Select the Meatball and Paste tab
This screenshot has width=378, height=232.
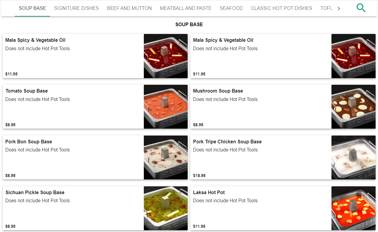[186, 8]
